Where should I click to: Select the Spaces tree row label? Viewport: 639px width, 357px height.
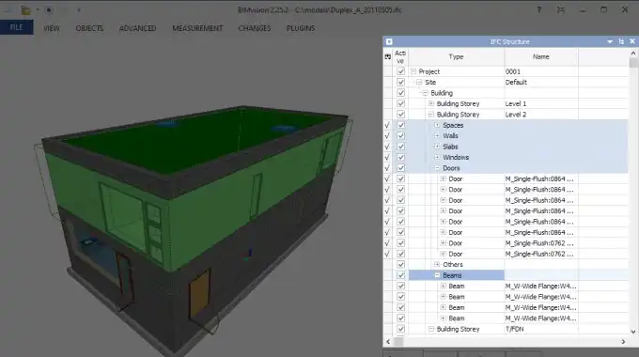pyautogui.click(x=453, y=125)
